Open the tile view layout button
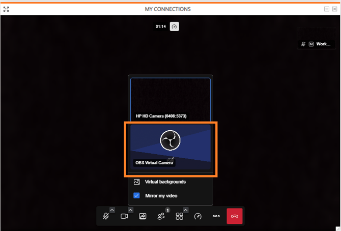The image size is (341, 231). point(180,216)
